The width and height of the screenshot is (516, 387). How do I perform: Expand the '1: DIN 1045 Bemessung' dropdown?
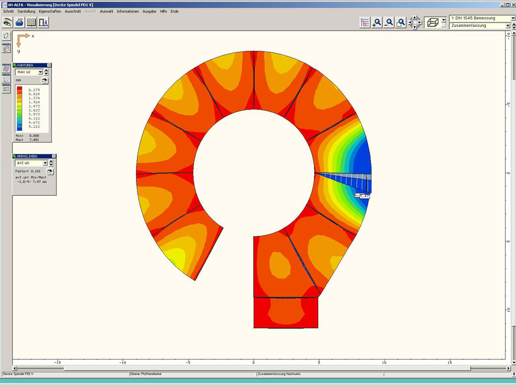click(x=513, y=18)
